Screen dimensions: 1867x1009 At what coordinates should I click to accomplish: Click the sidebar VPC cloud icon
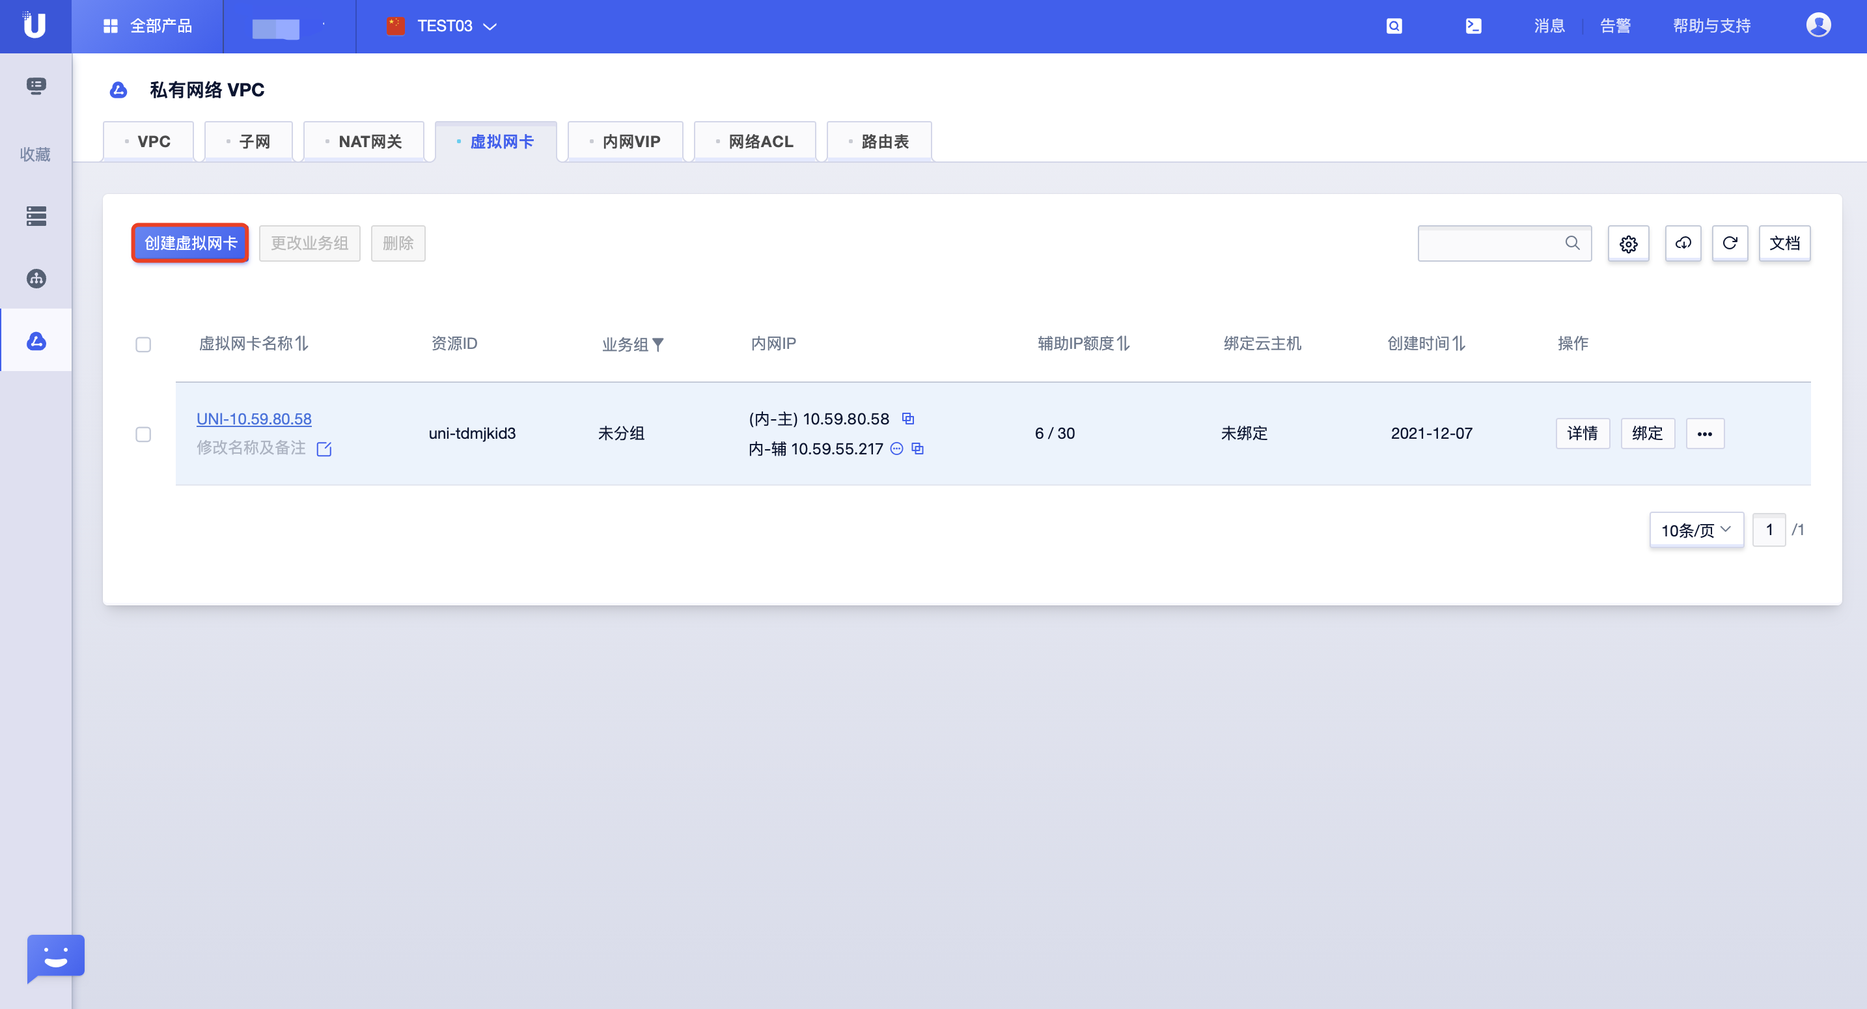tap(36, 340)
